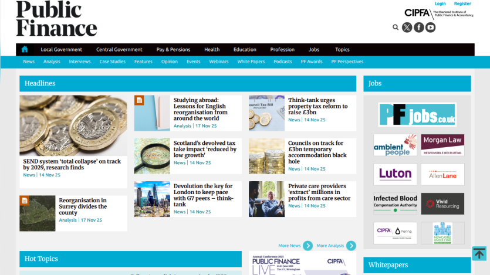Click the elderly care photo thumbnail
Viewport: 490px width, 275px height.
[x=266, y=199]
